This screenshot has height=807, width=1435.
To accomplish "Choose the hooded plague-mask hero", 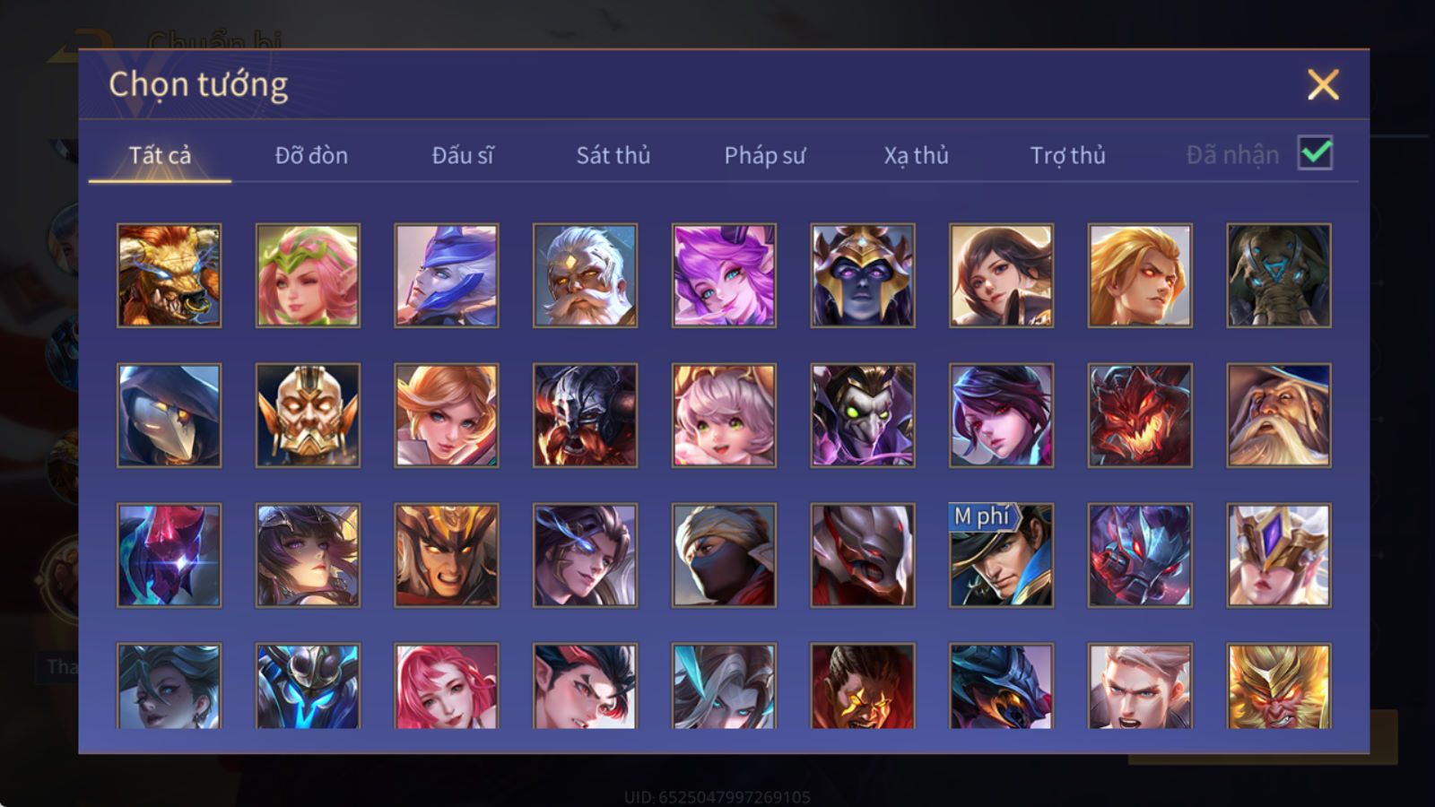I will pos(169,415).
